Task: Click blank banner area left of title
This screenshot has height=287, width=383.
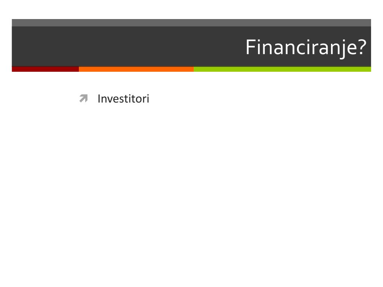Action: [122, 46]
